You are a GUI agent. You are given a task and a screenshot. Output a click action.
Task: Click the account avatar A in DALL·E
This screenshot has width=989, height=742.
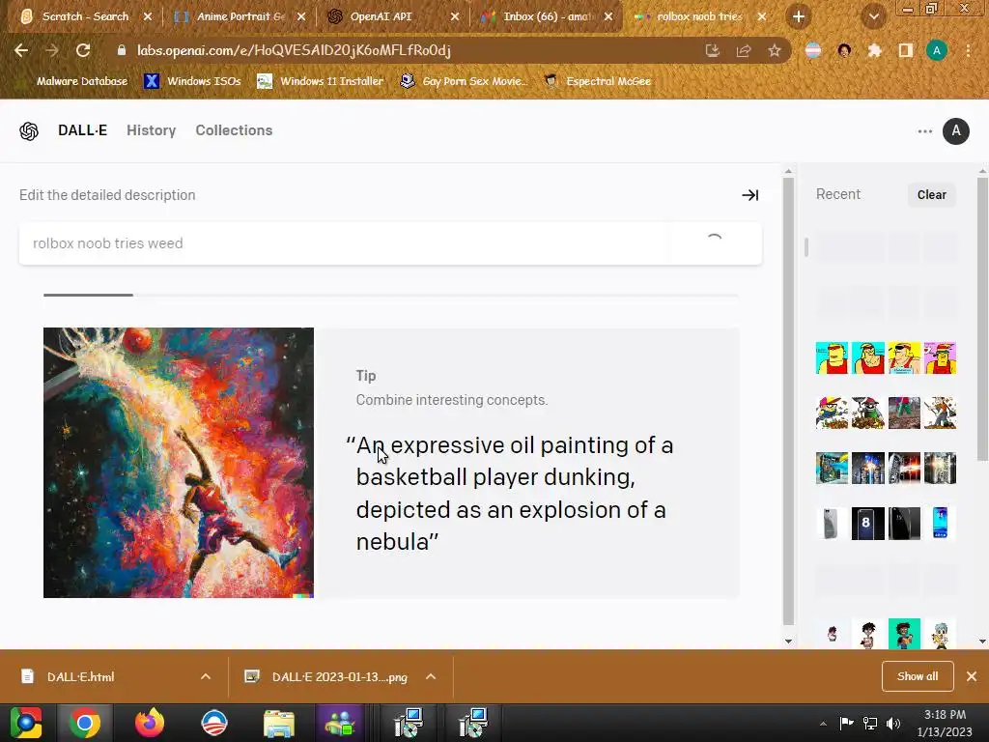[x=955, y=131]
